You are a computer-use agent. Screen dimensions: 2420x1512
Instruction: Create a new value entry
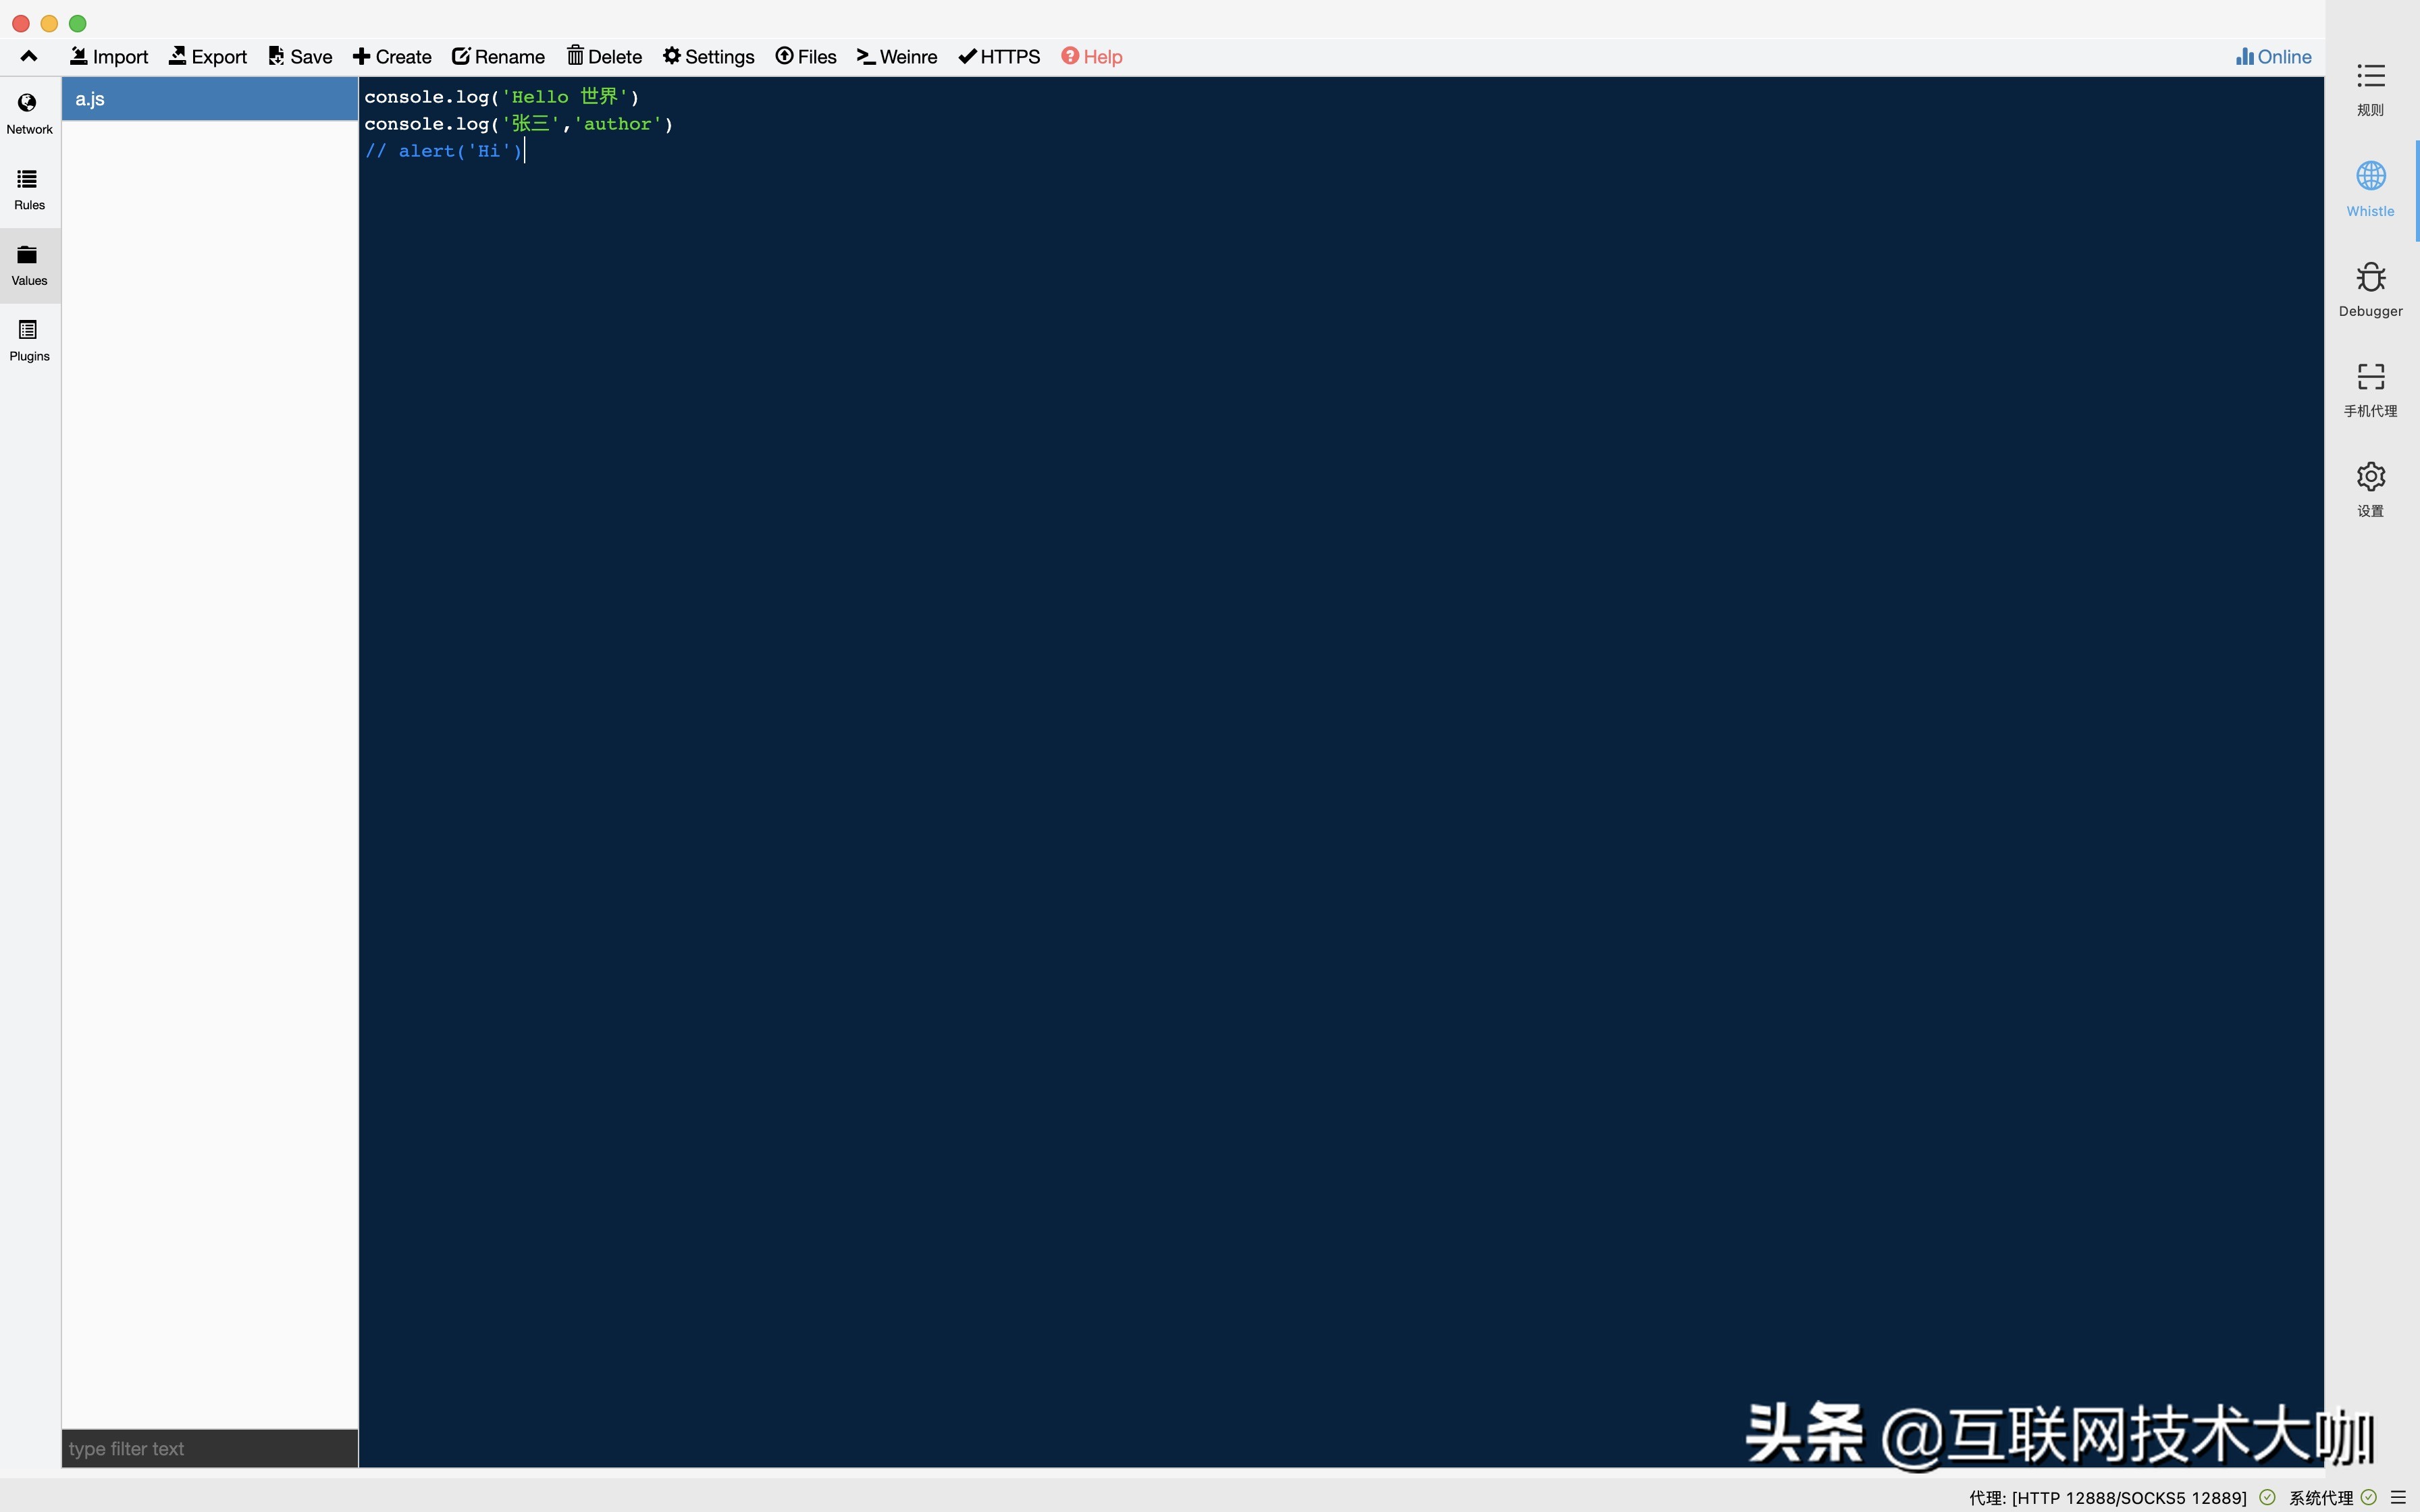(392, 56)
